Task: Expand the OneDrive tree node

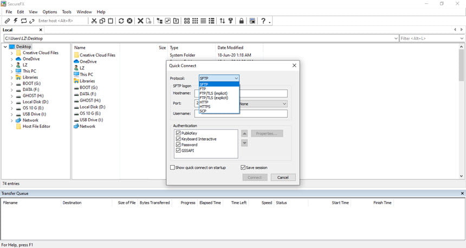Action: pos(11,59)
